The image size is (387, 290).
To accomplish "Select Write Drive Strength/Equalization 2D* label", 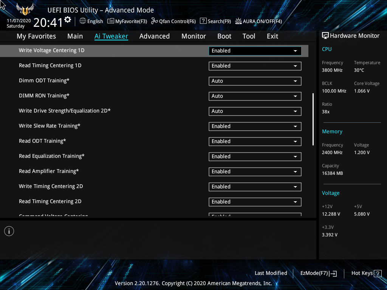I will tap(65, 111).
